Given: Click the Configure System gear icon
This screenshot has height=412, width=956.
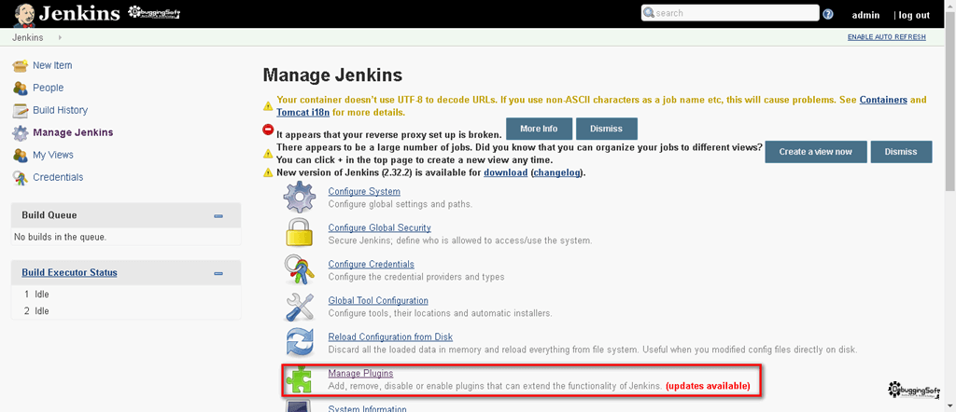Looking at the screenshot, I should click(x=300, y=198).
